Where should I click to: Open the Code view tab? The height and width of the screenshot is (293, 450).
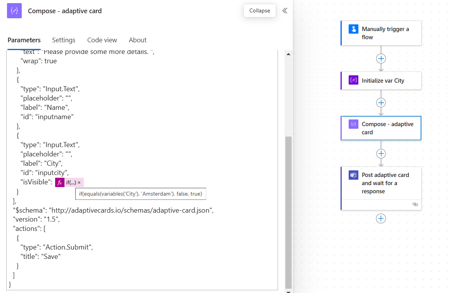(x=102, y=40)
